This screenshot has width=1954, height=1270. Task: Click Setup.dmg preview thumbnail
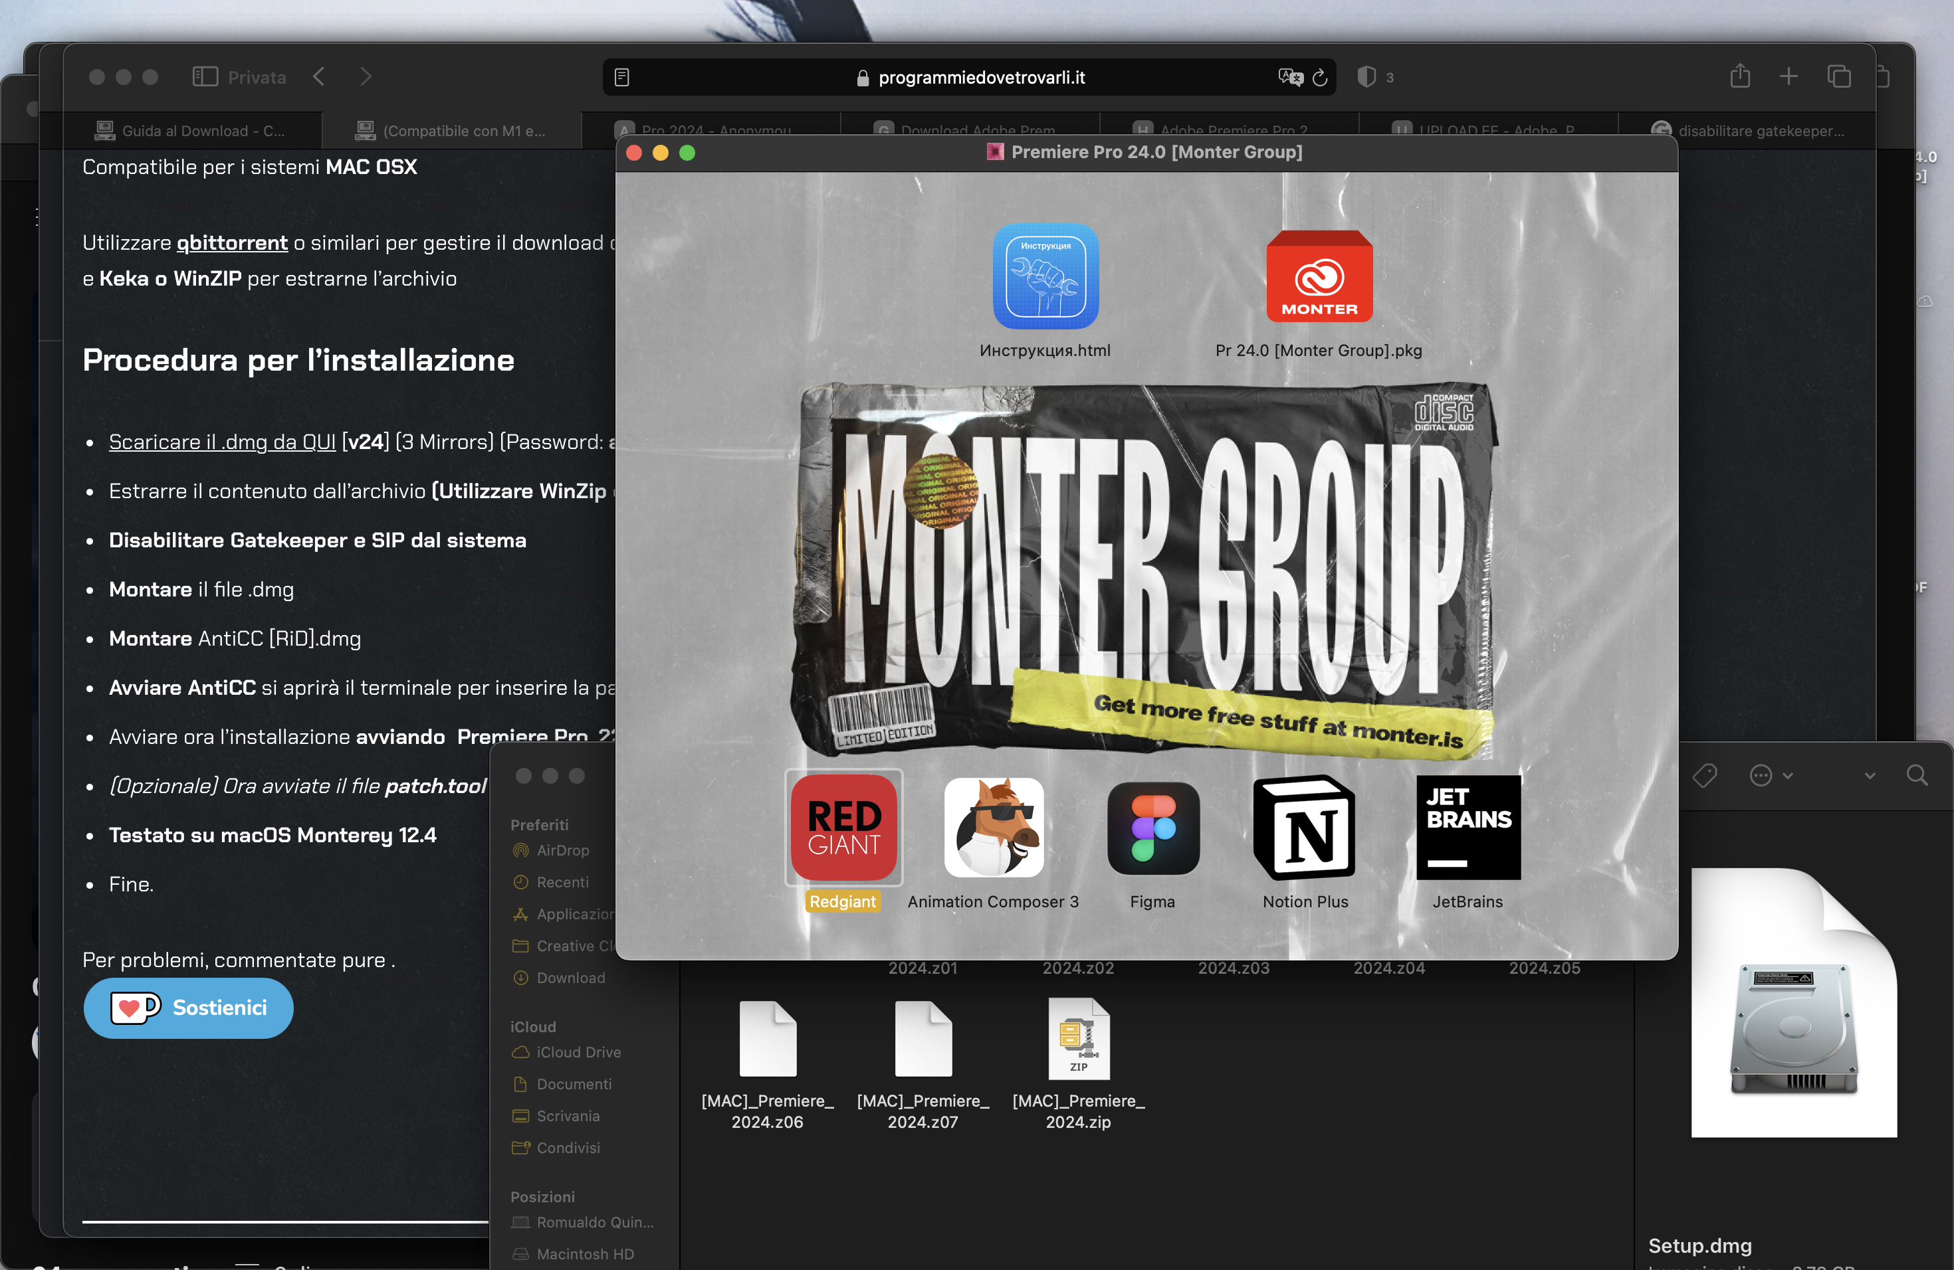(1794, 1002)
